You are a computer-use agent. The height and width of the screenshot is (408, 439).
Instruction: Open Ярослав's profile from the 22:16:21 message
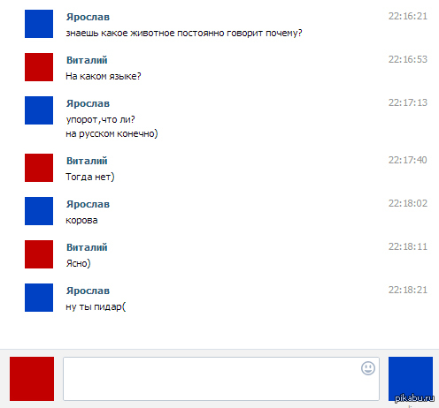(88, 17)
